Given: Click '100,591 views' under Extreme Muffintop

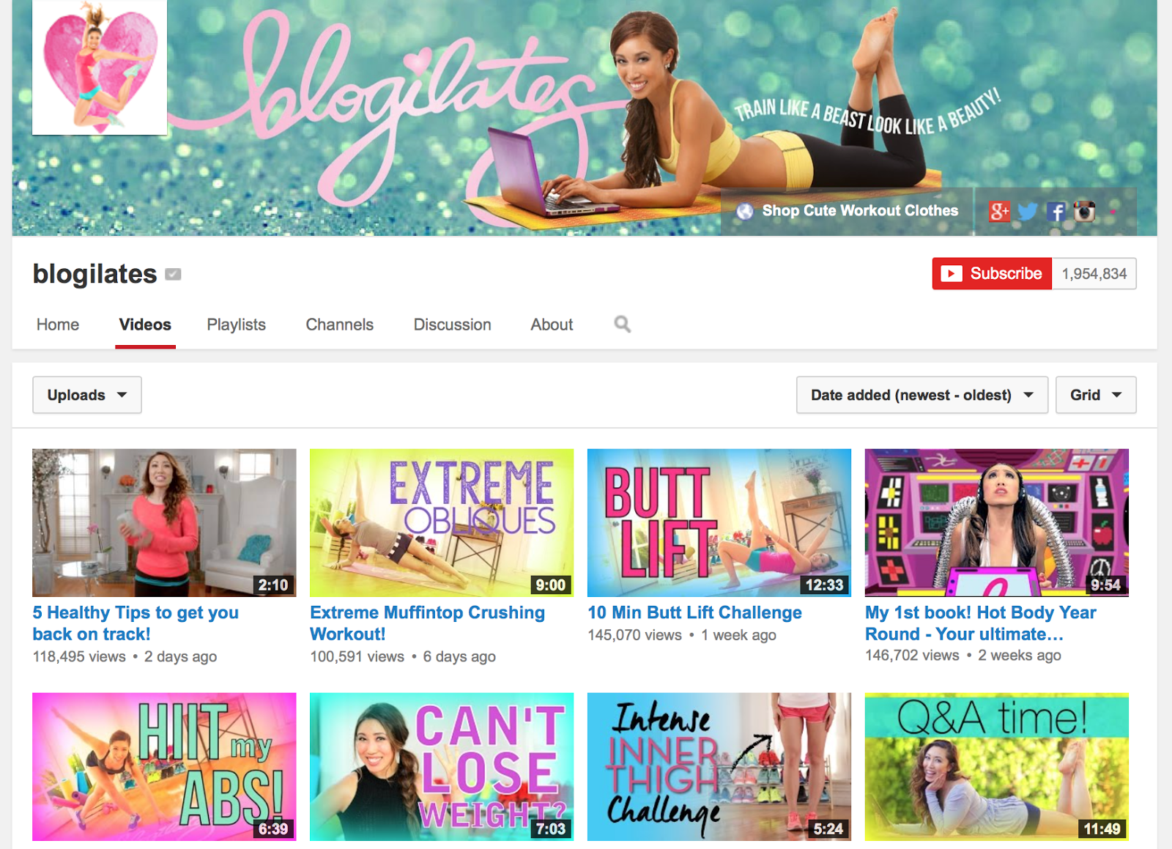Looking at the screenshot, I should tap(357, 656).
